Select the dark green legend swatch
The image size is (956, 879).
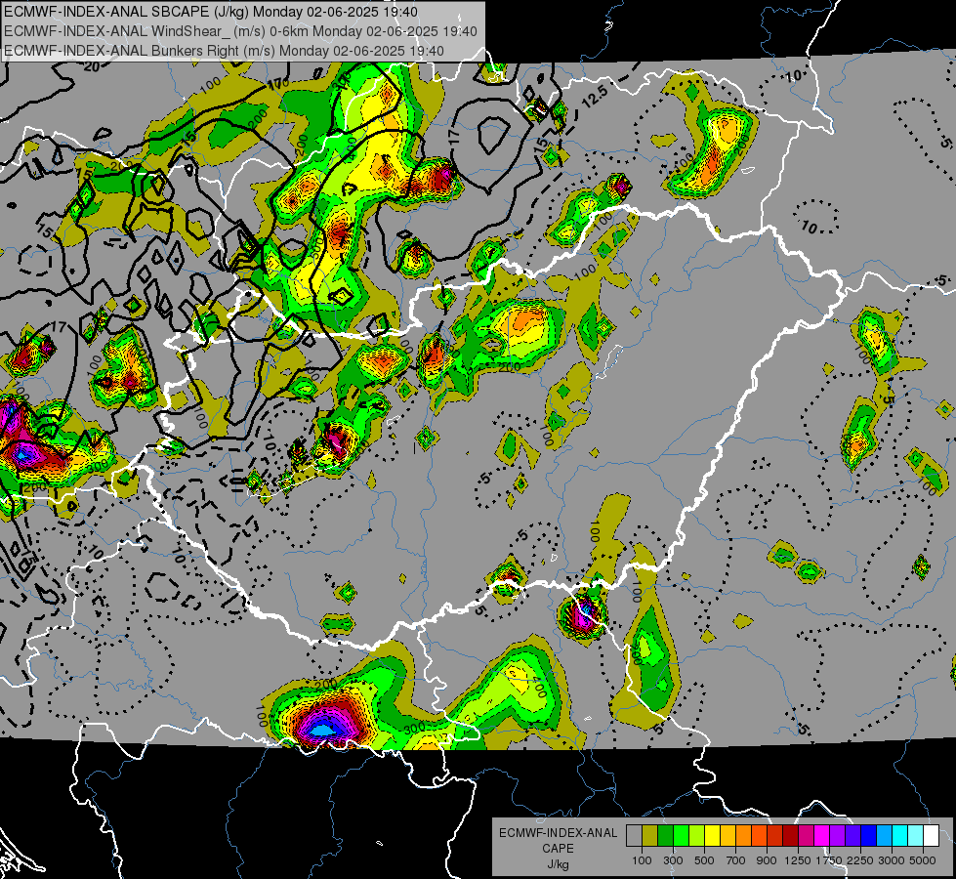pos(665,835)
